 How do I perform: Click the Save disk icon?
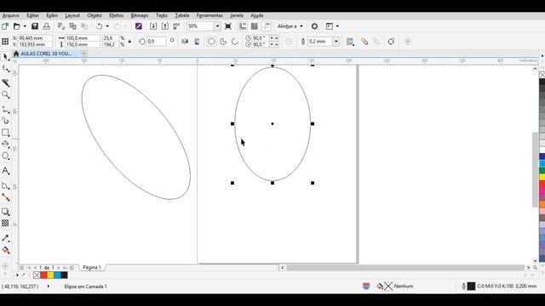35,26
